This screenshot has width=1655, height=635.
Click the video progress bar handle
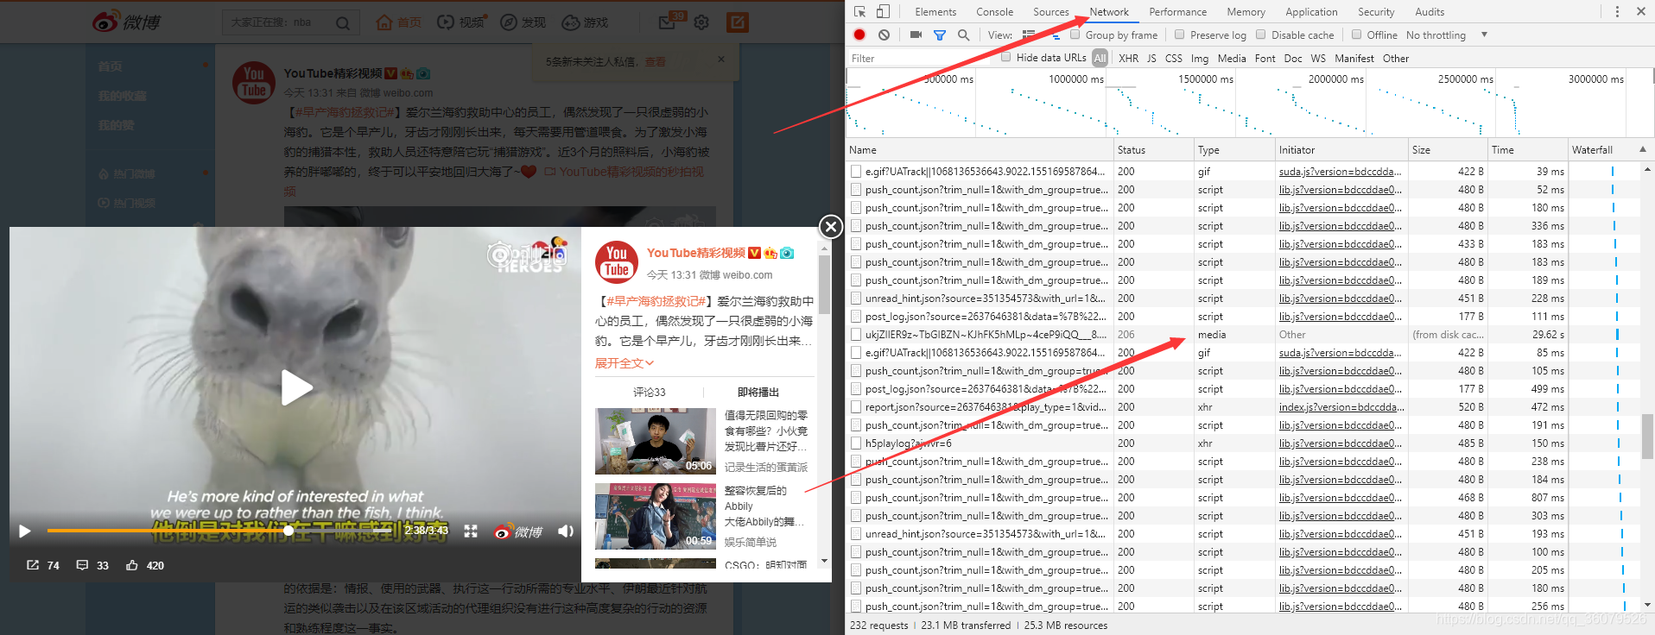coord(289,531)
